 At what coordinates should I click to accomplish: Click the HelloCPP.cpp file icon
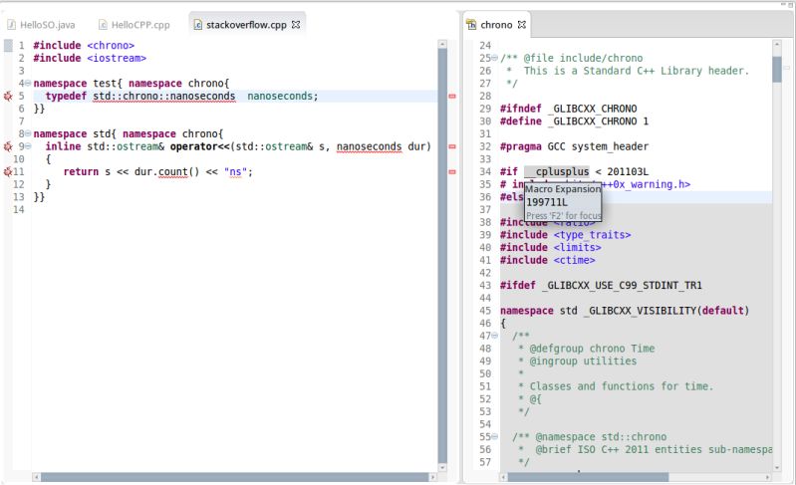pyautogui.click(x=103, y=25)
